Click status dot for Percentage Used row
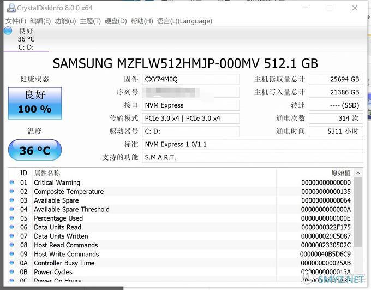The image size is (371, 290). (11, 218)
